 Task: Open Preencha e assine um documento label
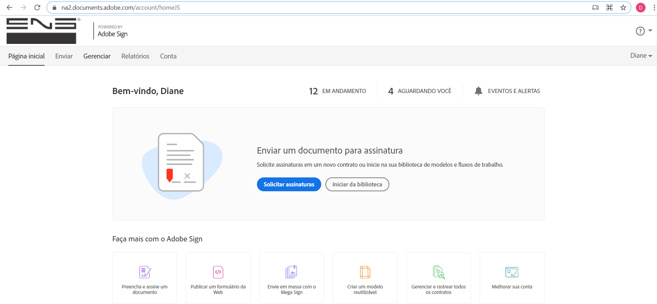(145, 289)
